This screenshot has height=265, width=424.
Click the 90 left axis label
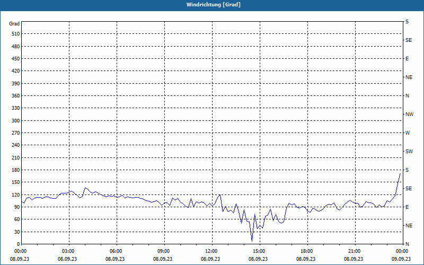[17, 207]
